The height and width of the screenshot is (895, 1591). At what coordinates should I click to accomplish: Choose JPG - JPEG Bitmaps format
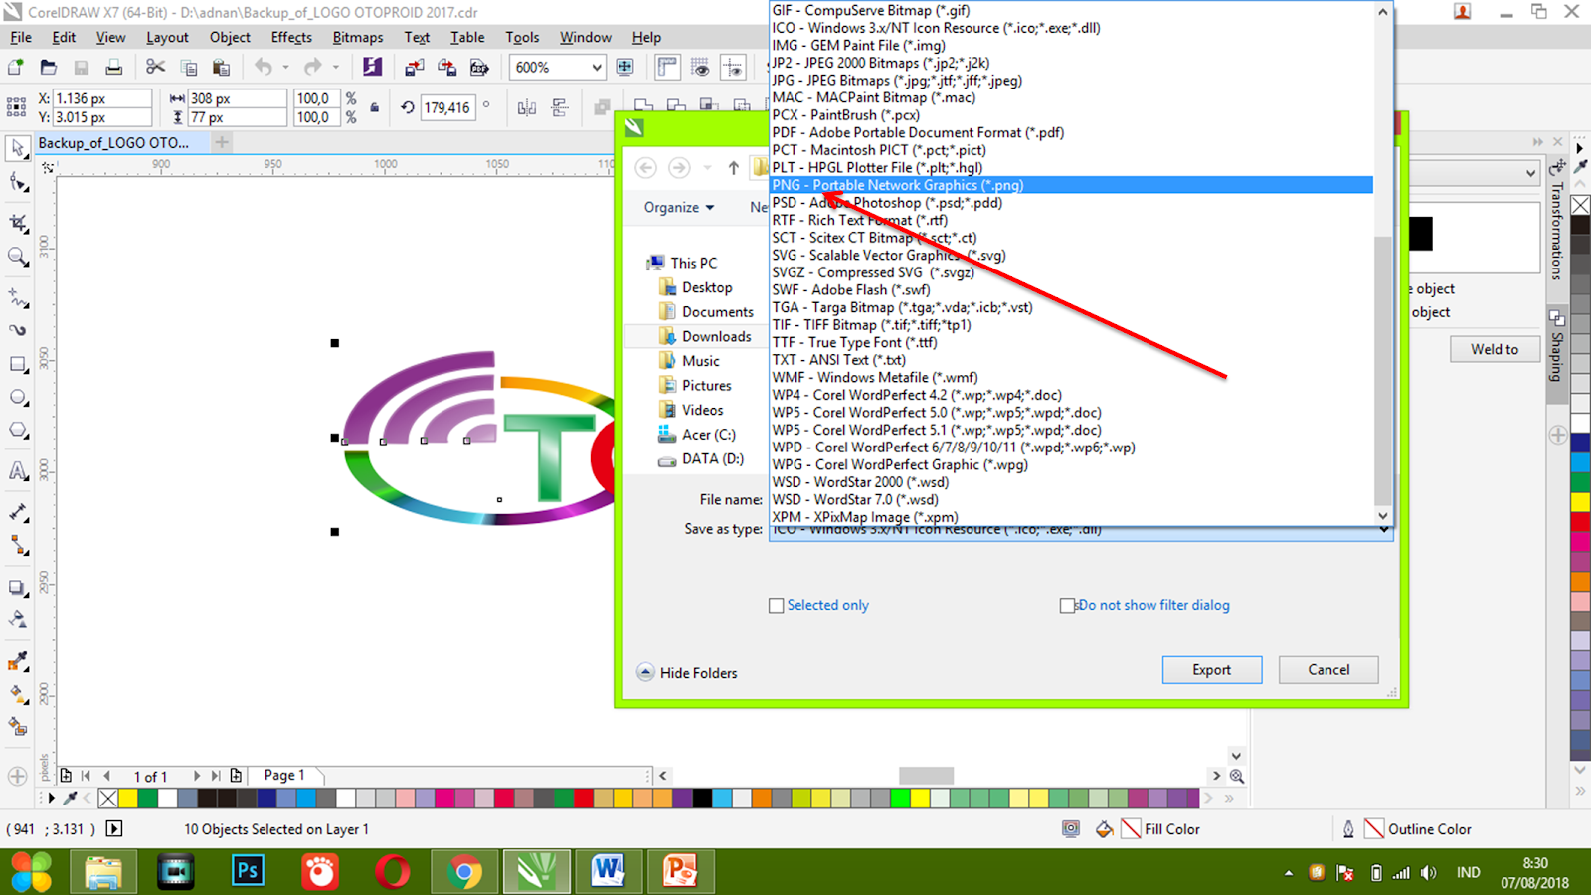pos(1072,81)
